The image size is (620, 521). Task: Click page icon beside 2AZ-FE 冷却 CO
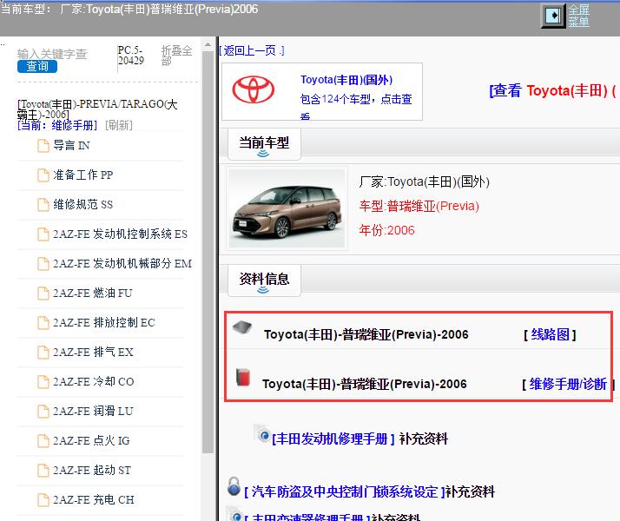tap(43, 381)
